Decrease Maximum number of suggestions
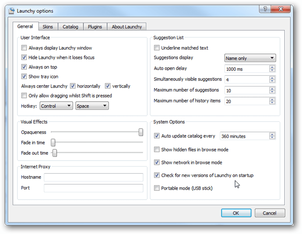 tap(272, 92)
